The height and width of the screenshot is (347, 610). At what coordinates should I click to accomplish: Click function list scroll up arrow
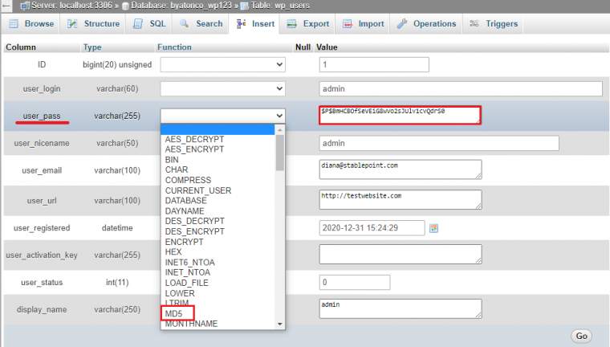279,129
